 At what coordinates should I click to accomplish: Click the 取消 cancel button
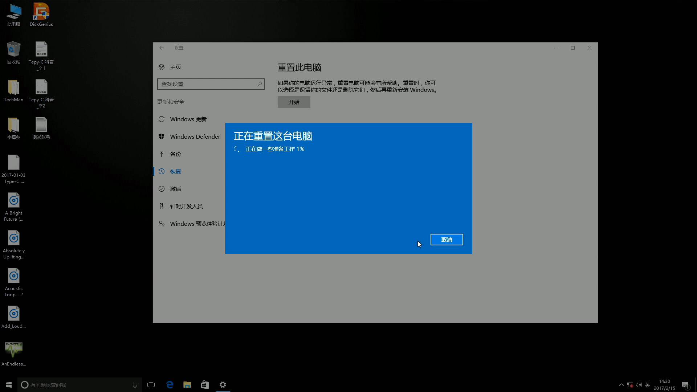(x=447, y=240)
